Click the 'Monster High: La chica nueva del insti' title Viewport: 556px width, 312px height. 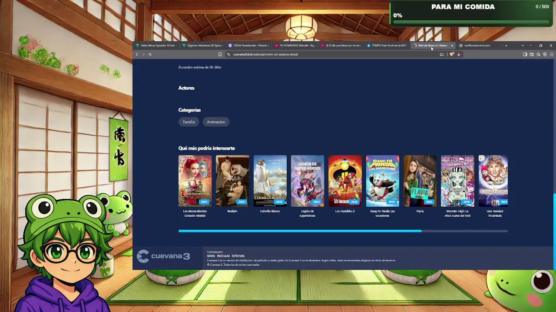457,213
